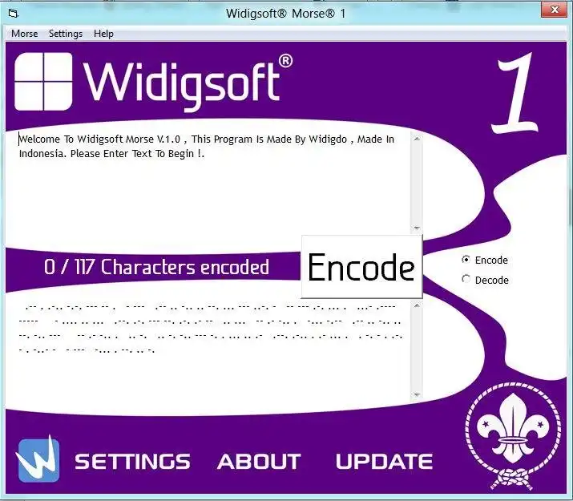573x501 pixels.
Task: Click the UPDATE button
Action: 384,461
